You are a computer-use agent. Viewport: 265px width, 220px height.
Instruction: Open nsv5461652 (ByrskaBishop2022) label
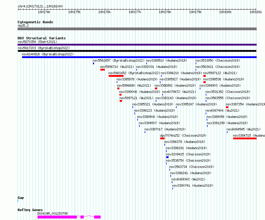point(134,73)
